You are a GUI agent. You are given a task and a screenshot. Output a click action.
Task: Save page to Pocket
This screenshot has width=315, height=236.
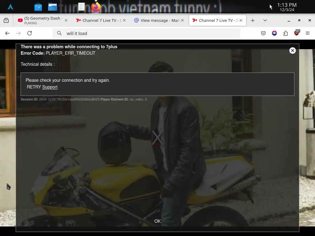tap(263, 33)
